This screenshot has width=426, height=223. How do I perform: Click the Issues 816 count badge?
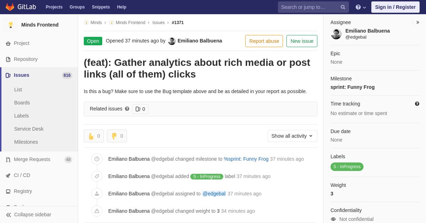pos(67,75)
